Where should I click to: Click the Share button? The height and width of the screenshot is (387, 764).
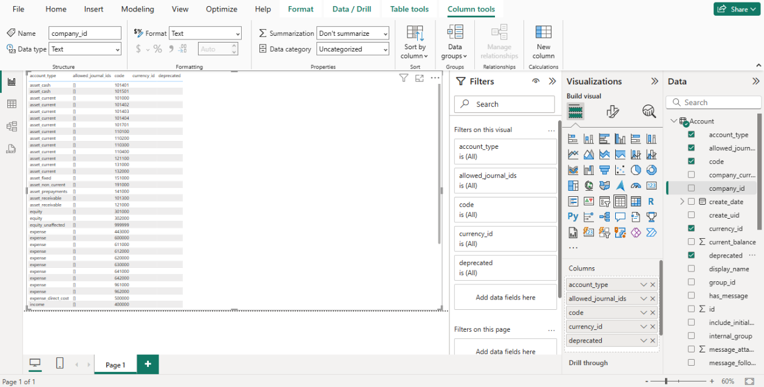point(737,9)
